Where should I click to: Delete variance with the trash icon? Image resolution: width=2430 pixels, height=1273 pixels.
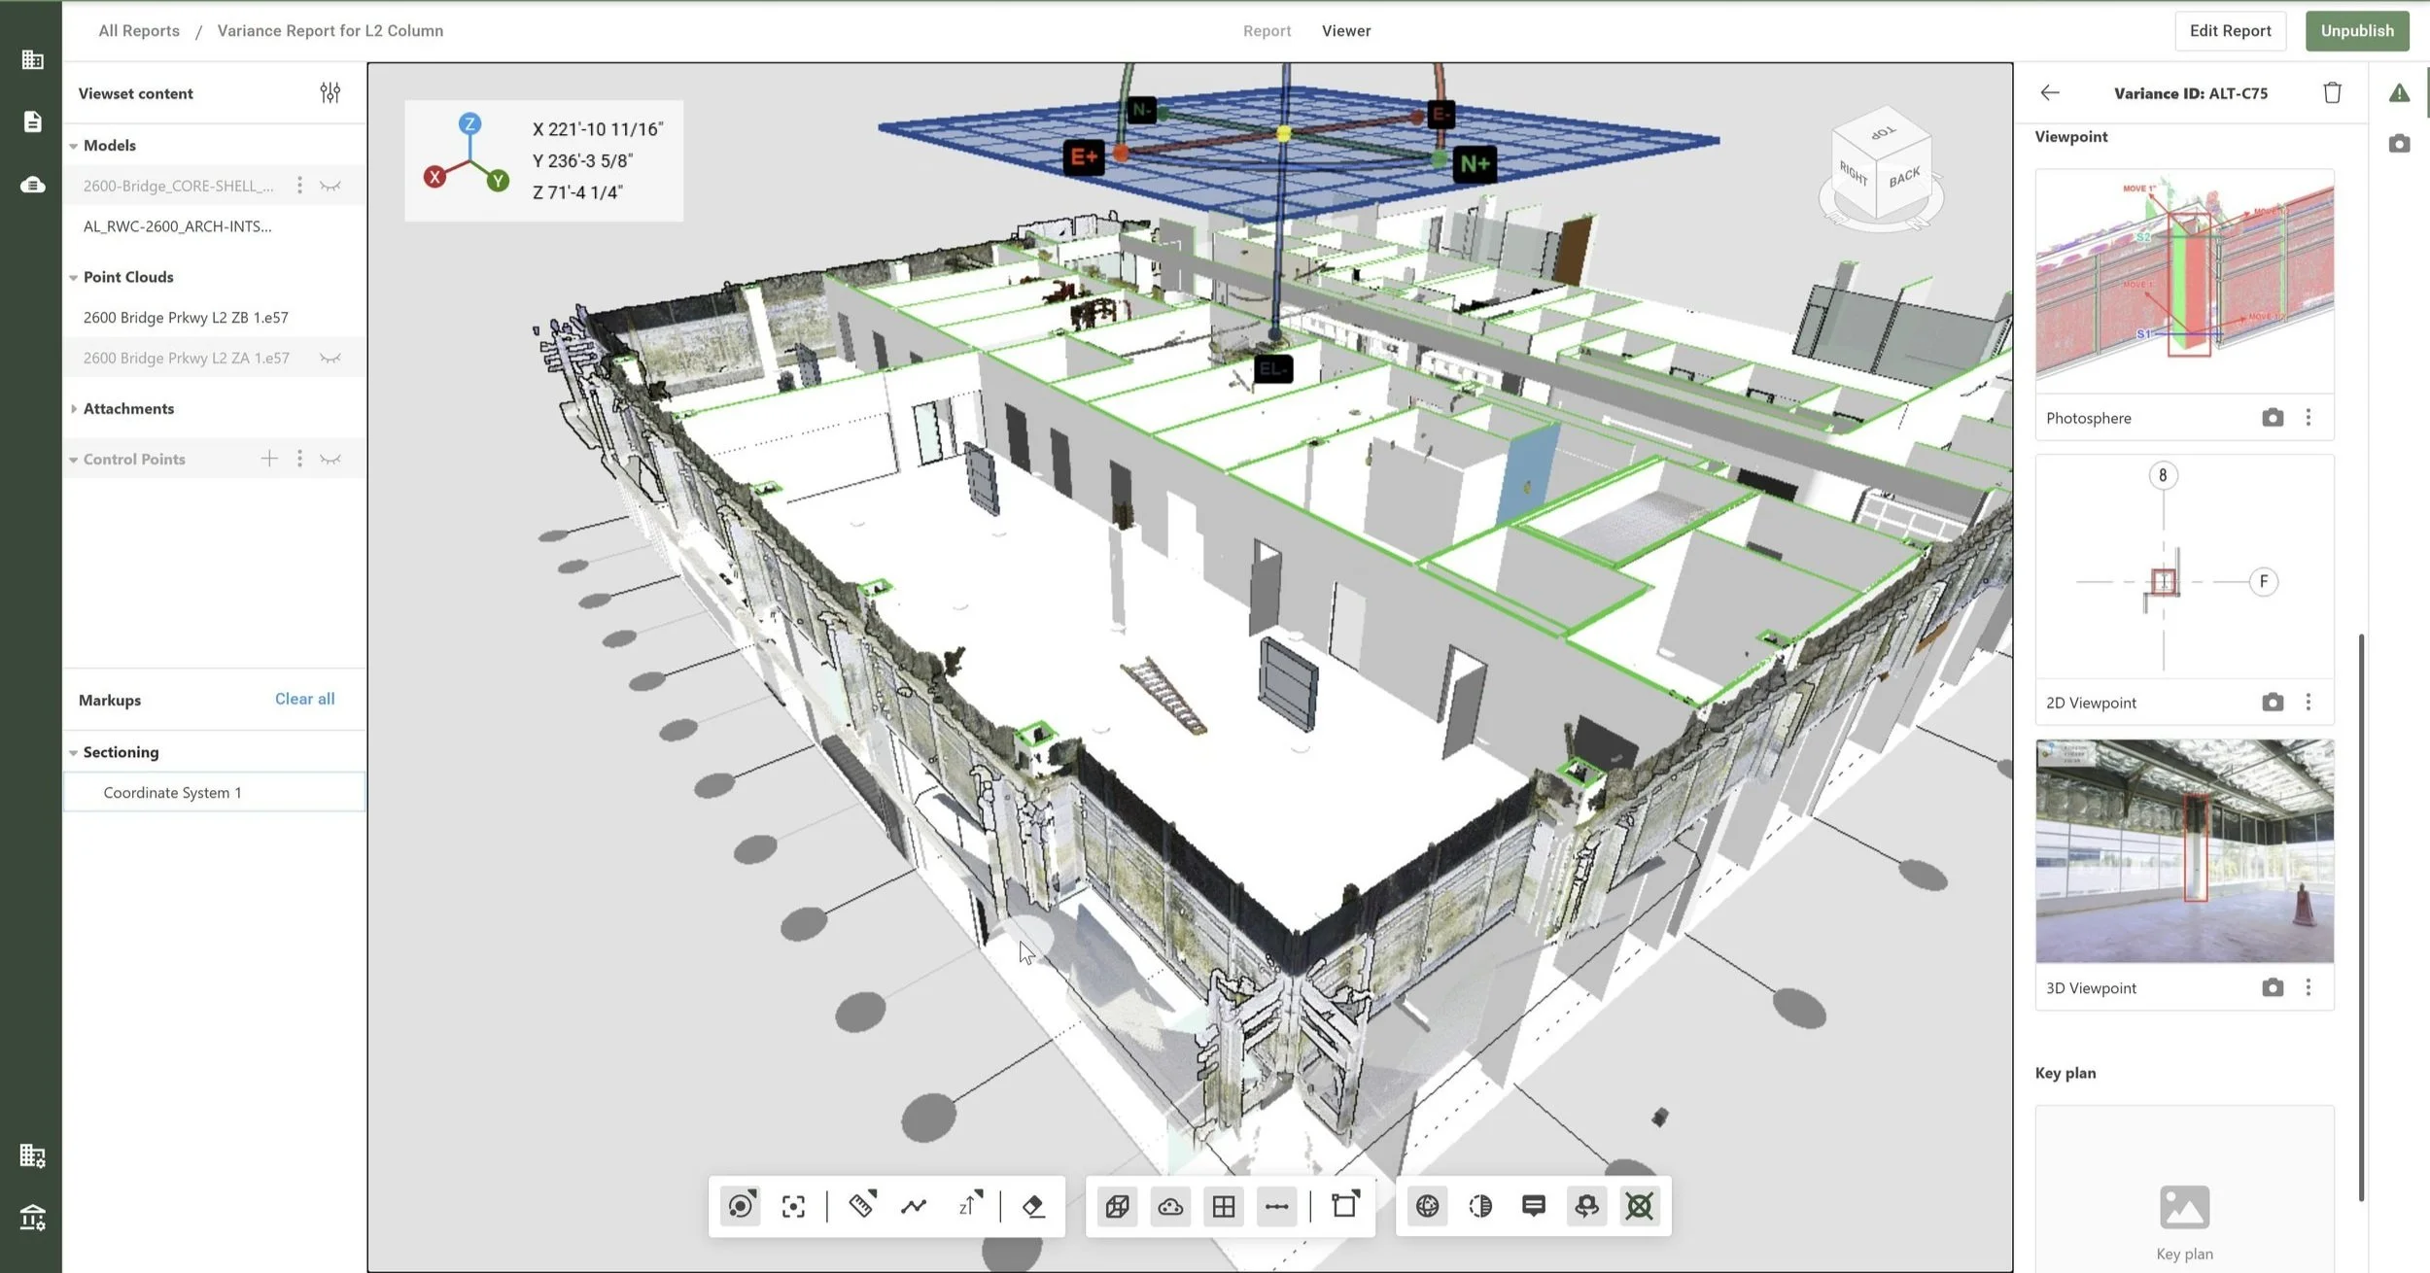tap(2332, 93)
